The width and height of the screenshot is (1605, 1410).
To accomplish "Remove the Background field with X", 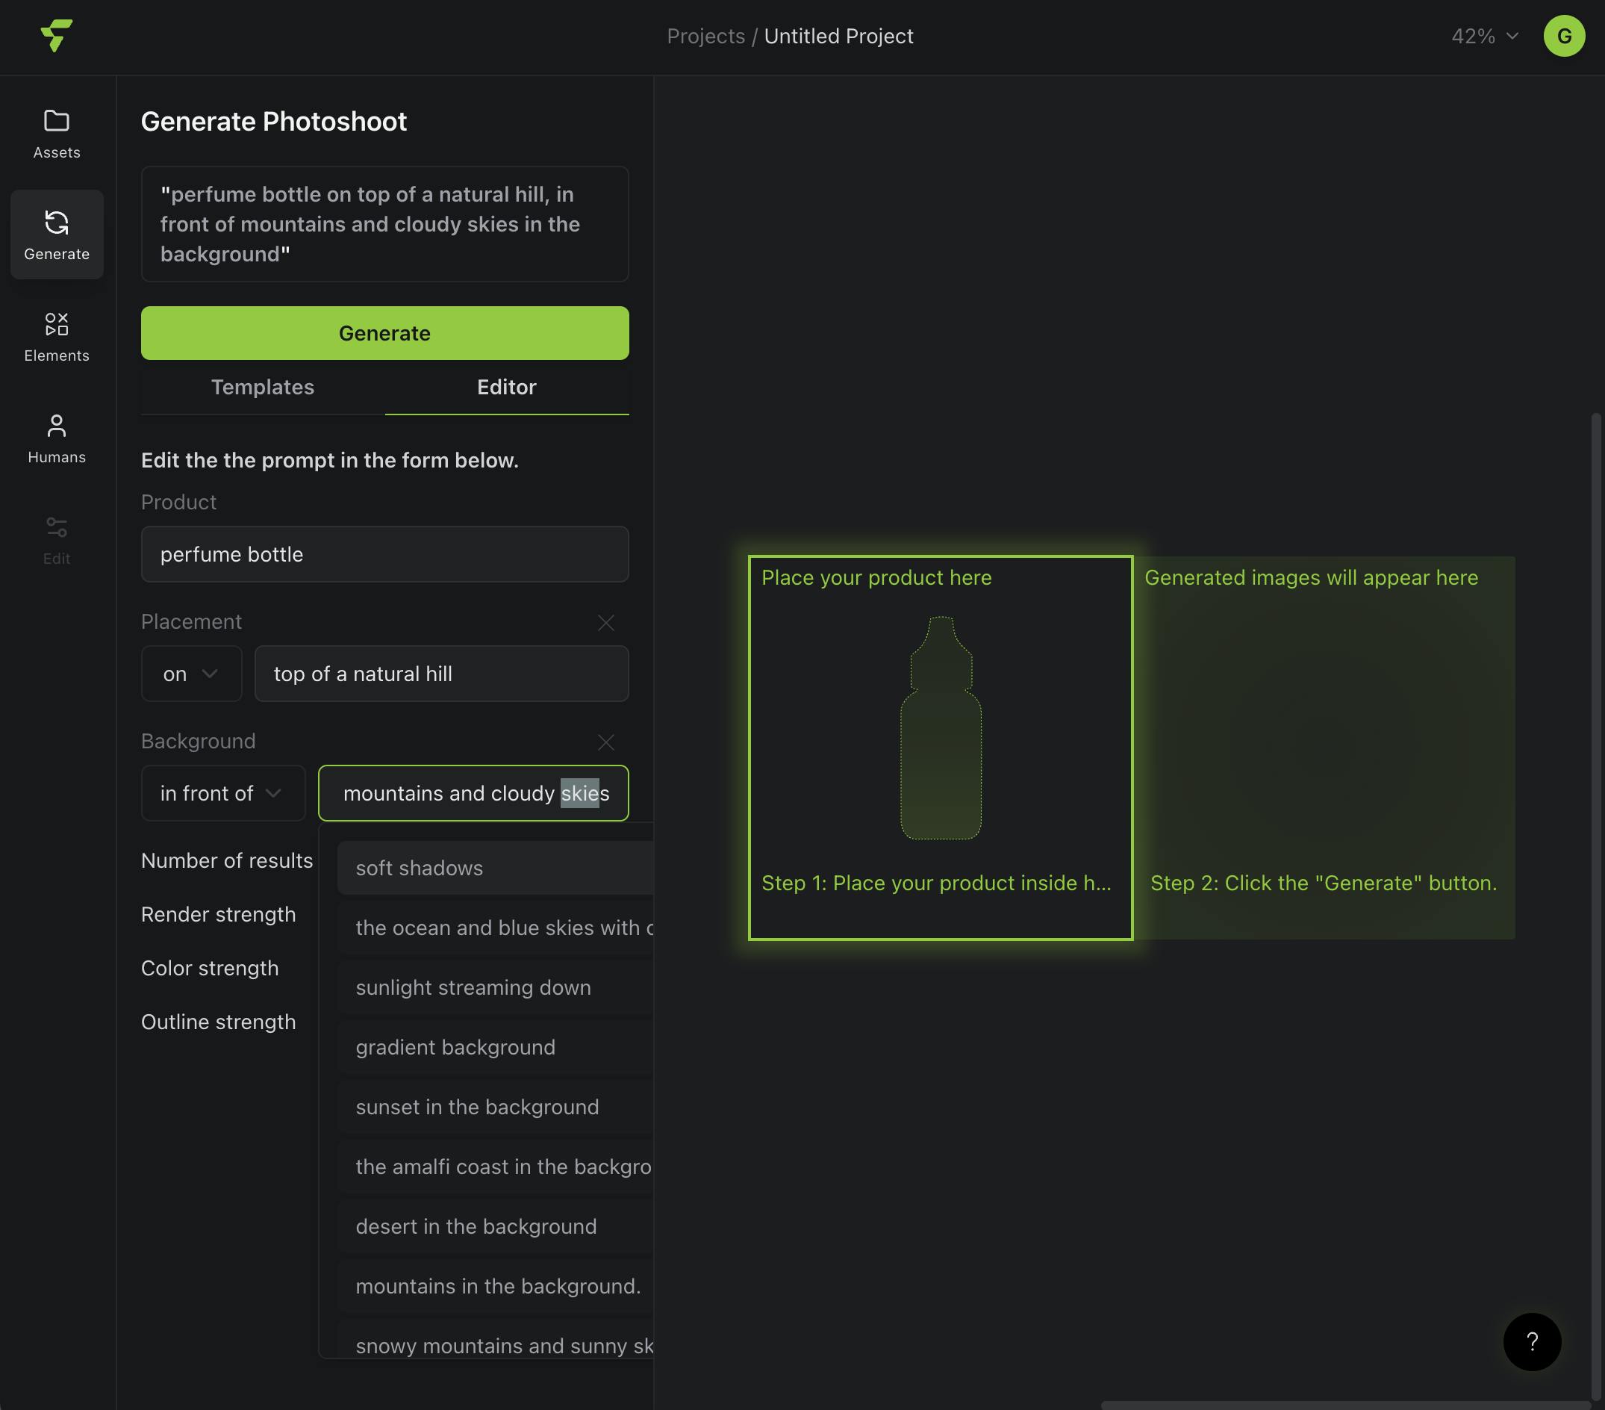I will point(605,742).
